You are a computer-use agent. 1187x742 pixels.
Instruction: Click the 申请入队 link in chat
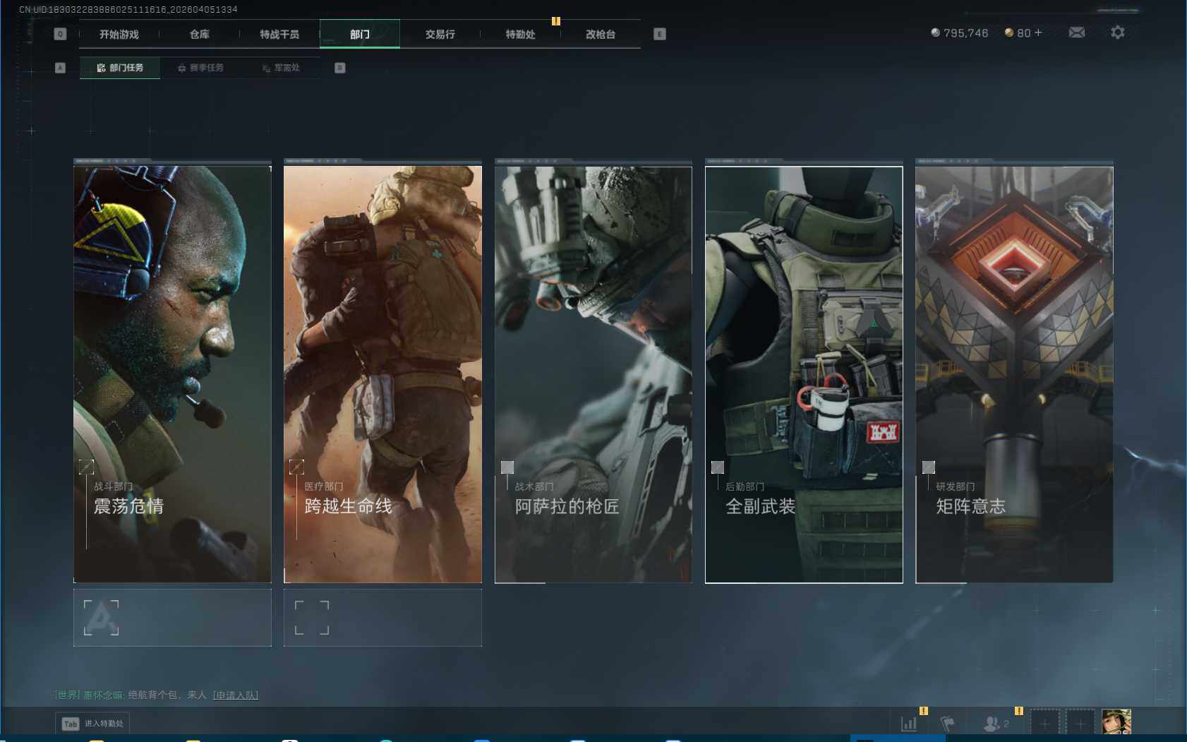pyautogui.click(x=236, y=695)
